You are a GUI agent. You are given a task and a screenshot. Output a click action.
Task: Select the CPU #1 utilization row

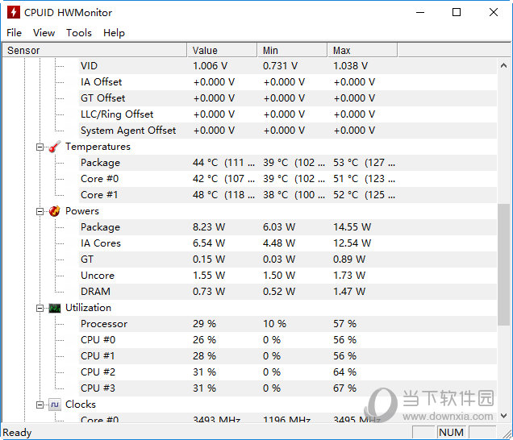(288, 355)
